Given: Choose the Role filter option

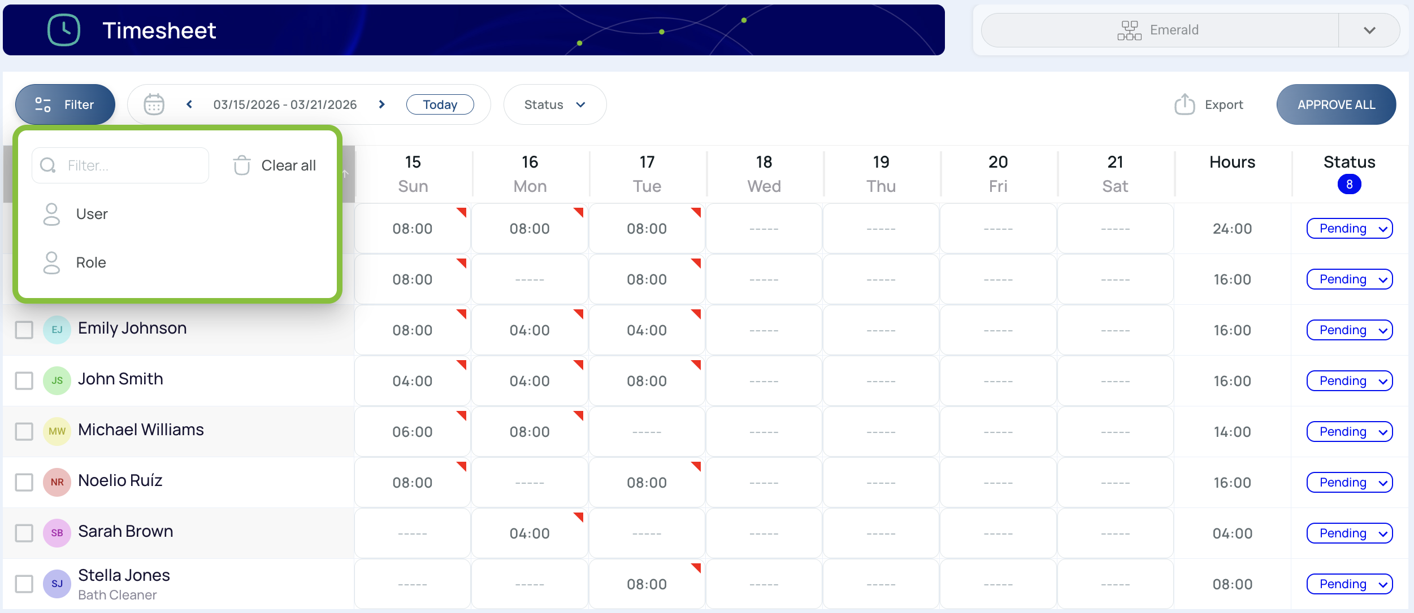Looking at the screenshot, I should [91, 262].
